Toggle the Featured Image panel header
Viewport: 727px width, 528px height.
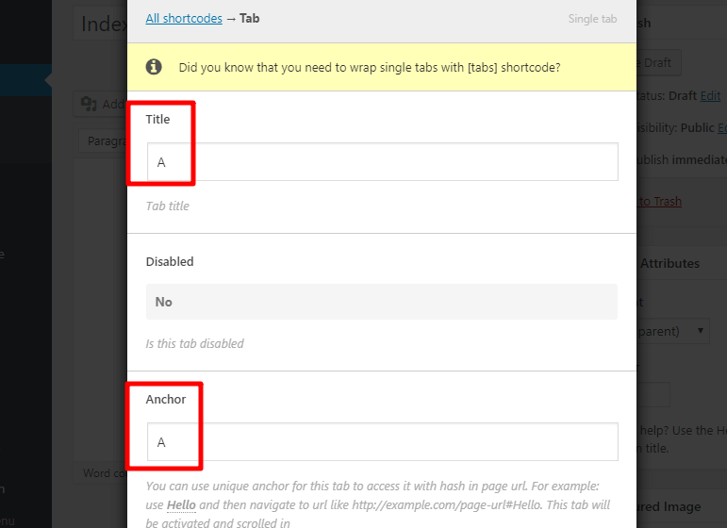pos(675,506)
